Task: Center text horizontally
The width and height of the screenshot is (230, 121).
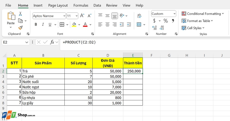Action: (107, 24)
